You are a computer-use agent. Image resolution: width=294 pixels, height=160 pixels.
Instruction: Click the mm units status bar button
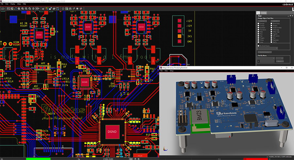tap(131, 159)
